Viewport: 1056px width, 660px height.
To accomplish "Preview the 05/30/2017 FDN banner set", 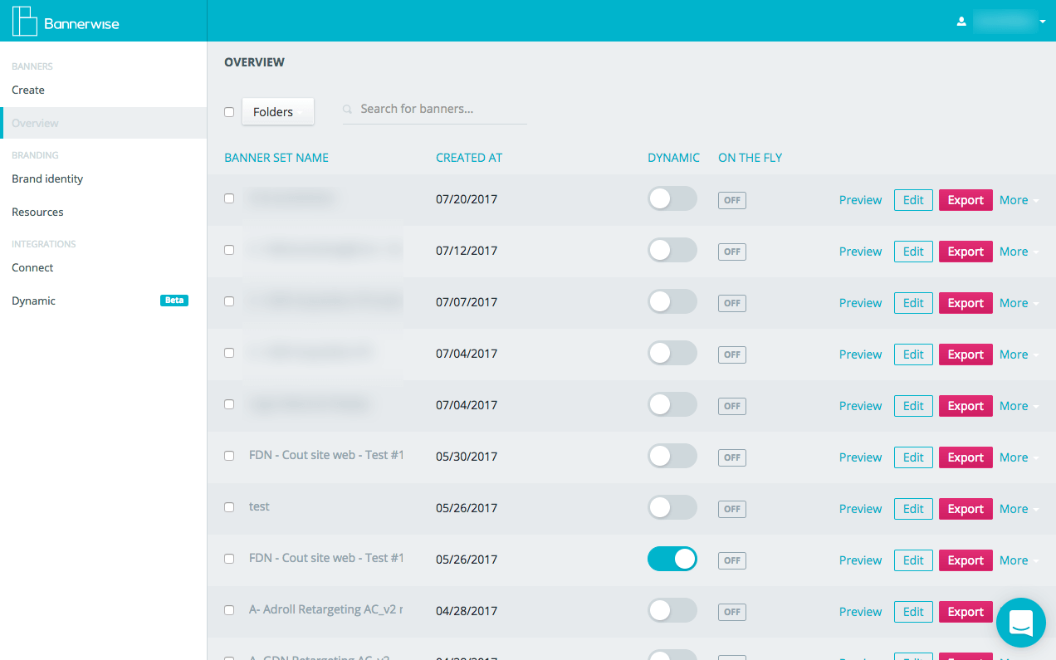I will [860, 457].
